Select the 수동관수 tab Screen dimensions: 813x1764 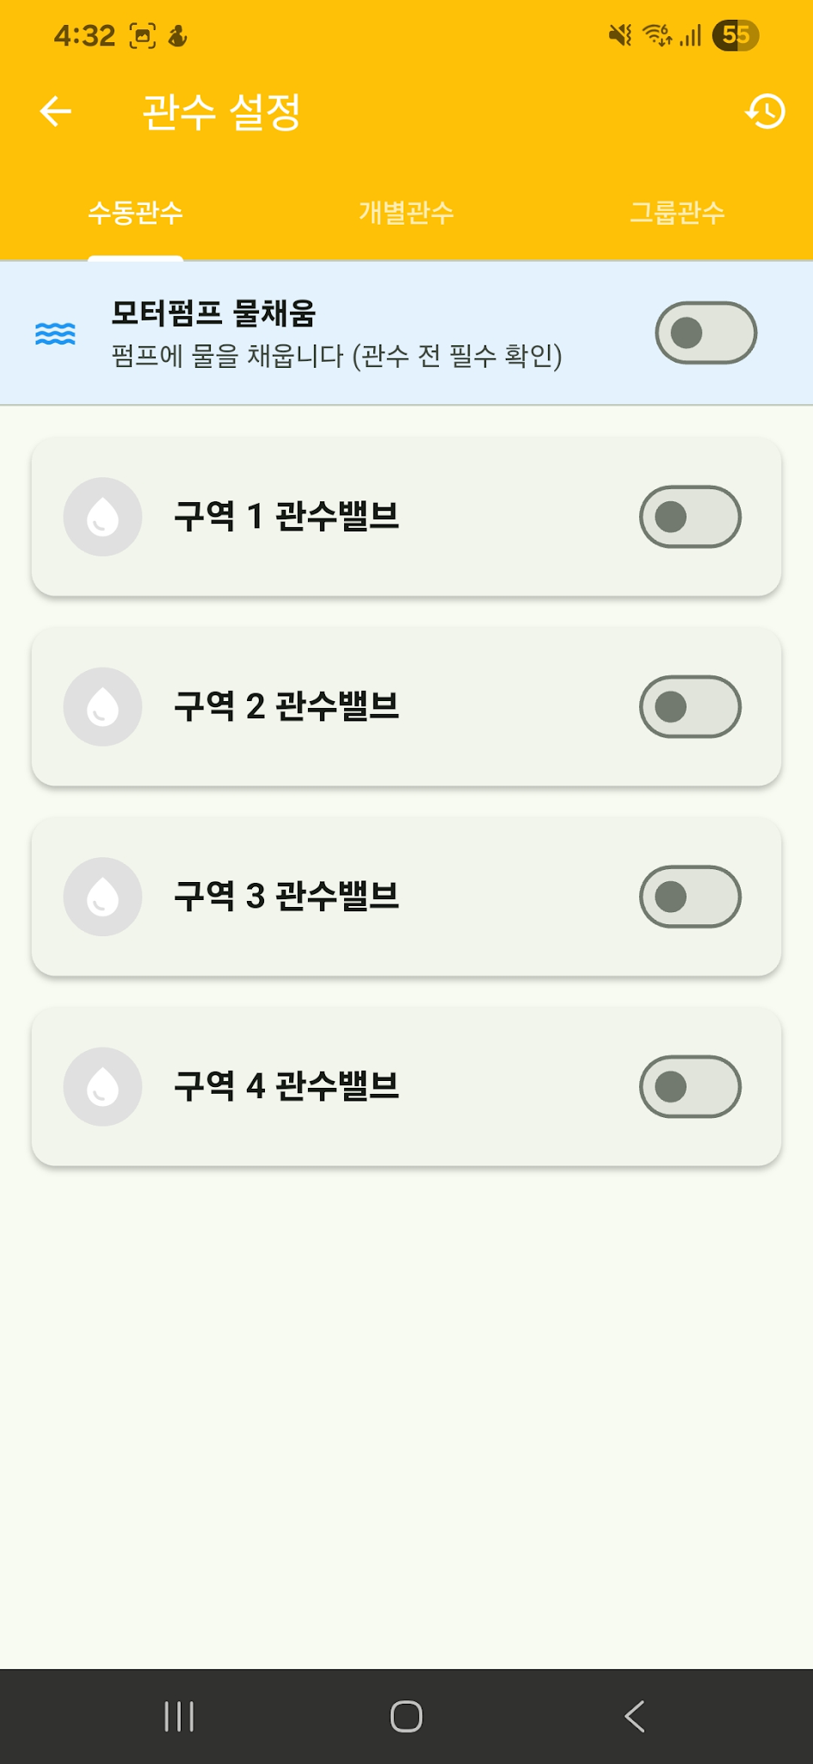(x=135, y=213)
